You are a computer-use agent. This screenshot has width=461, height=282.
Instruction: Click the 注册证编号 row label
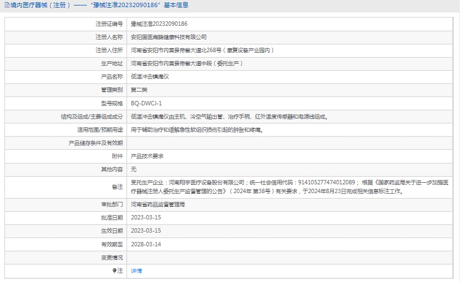coord(109,24)
